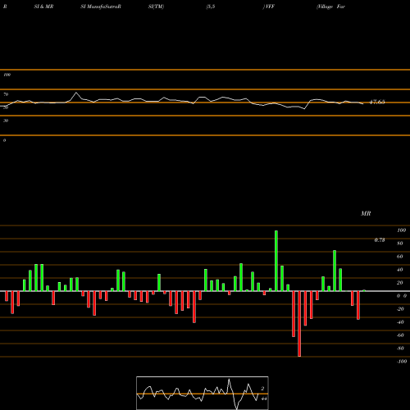Click the '40' label on MR axis

tap(400, 270)
